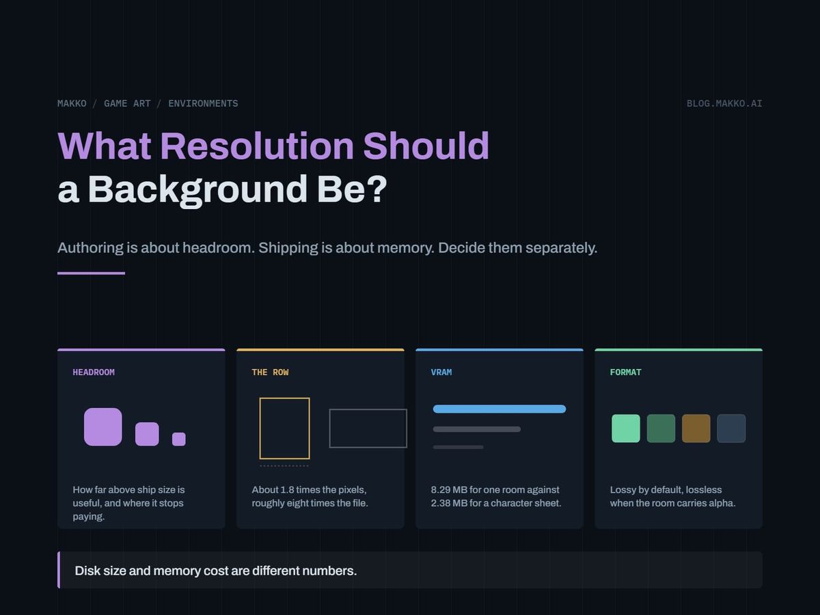Click headline text 'a Background Be?'
820x615 pixels.
pyautogui.click(x=222, y=189)
